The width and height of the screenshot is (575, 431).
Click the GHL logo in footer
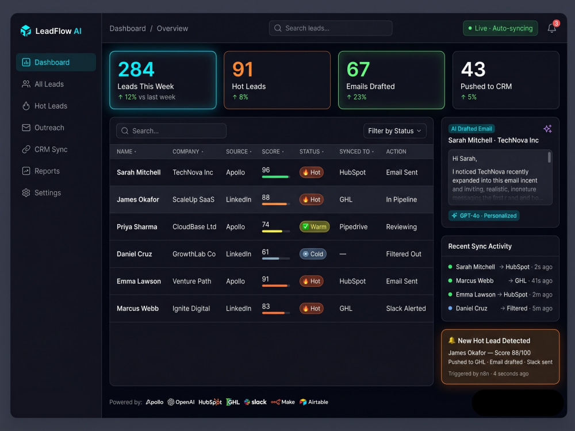click(233, 402)
